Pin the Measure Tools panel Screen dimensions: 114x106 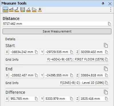103,4
